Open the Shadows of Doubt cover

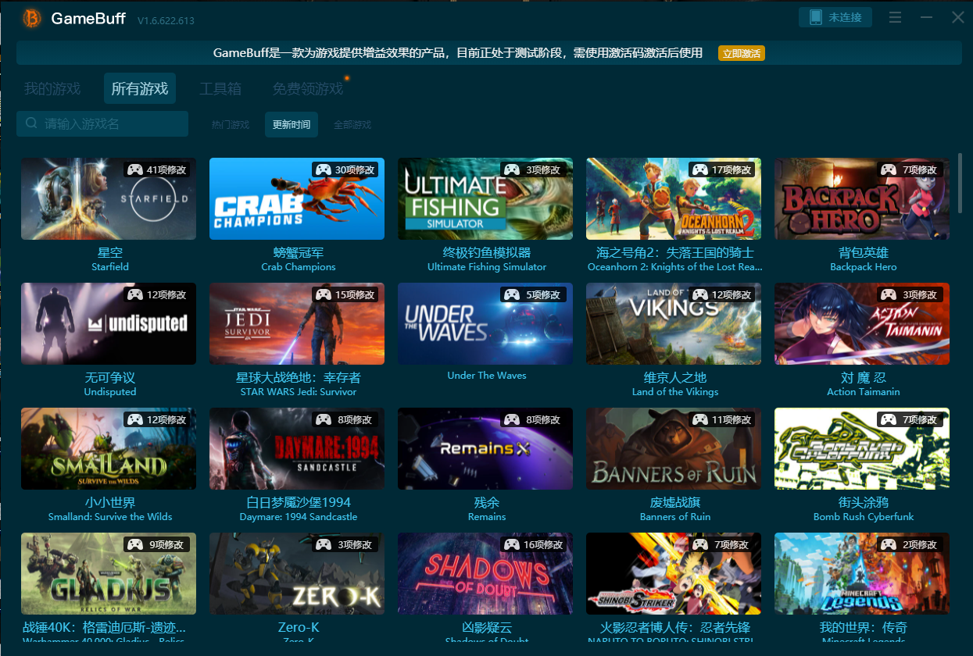pyautogui.click(x=485, y=574)
